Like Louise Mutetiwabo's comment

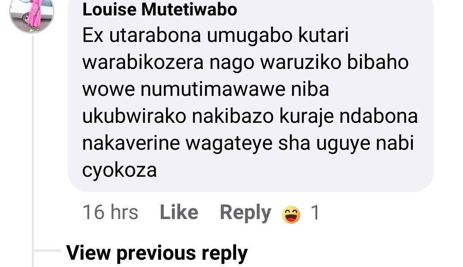179,212
